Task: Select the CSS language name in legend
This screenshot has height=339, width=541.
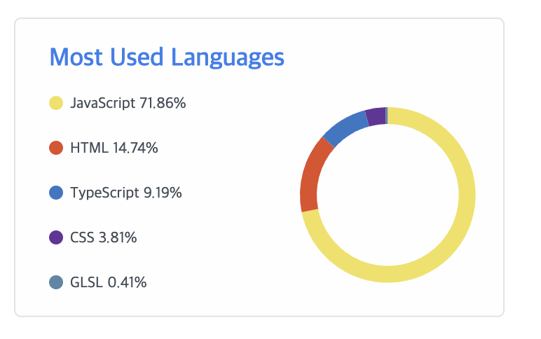Action: point(82,237)
